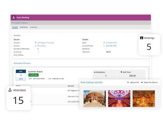Image resolution: width=163 pixels, height=122 pixels.
Task: Click the Attendee Planner heading
Action: [x=22, y=63]
